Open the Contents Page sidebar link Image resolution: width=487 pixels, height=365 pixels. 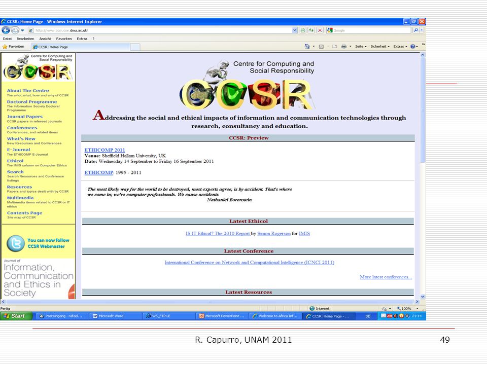tap(24, 213)
